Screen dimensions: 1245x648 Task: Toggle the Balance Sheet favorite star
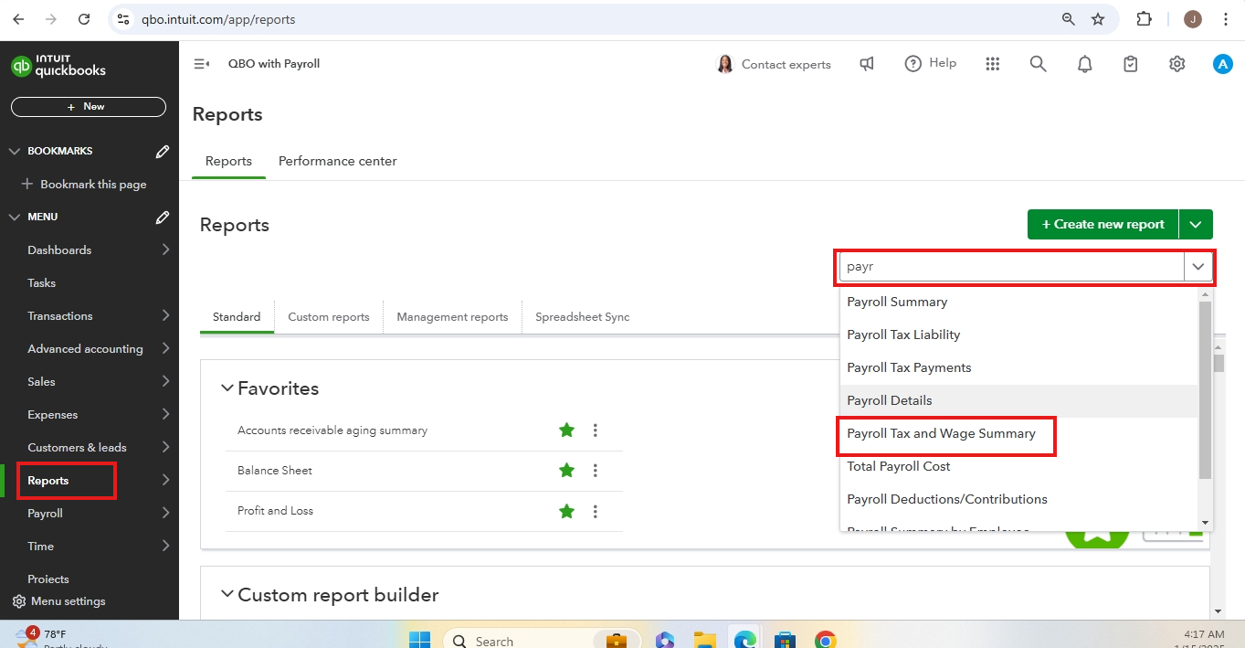click(x=567, y=470)
